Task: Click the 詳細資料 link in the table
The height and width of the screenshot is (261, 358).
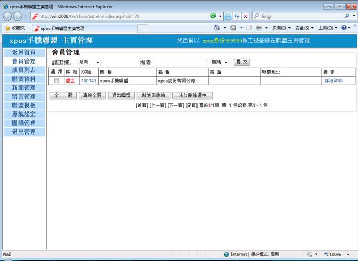Action: [333, 81]
